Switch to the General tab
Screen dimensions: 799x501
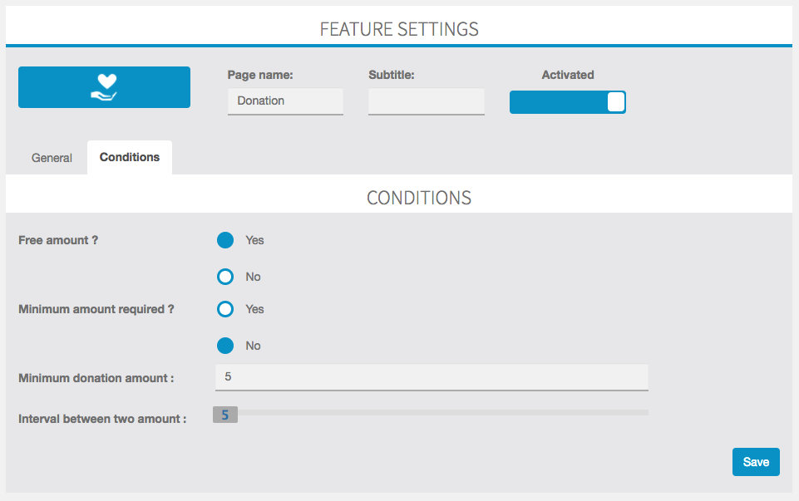(x=52, y=158)
